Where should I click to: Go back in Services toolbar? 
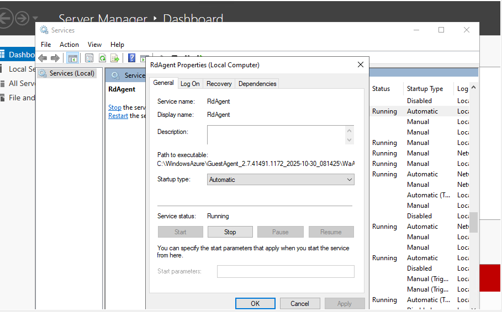click(x=43, y=58)
